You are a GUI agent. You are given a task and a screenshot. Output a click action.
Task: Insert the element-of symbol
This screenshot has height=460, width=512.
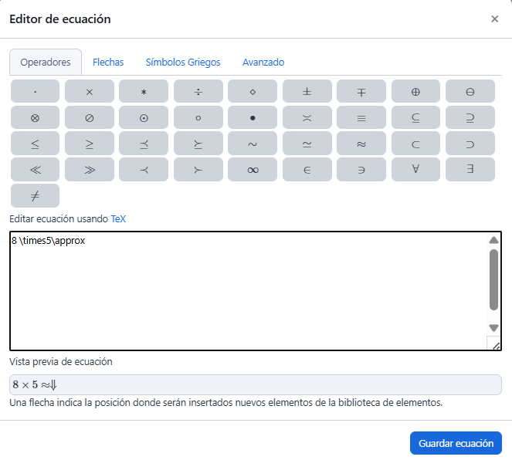307,170
